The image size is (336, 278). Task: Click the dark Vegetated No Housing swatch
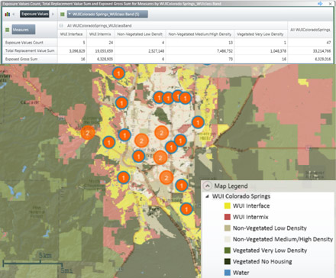[x=228, y=261]
